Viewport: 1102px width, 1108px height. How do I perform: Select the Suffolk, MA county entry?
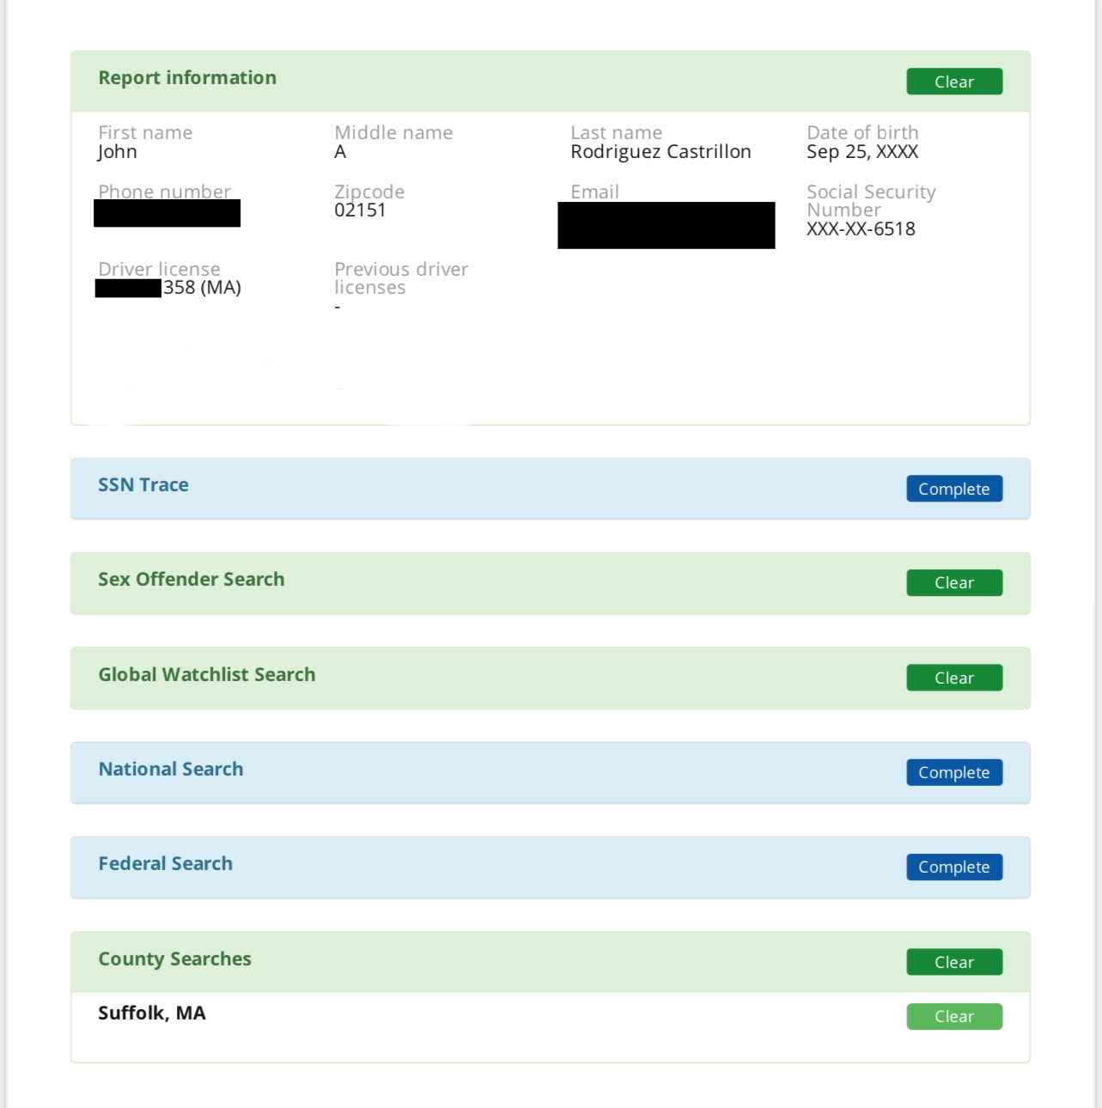pyautogui.click(x=152, y=1014)
